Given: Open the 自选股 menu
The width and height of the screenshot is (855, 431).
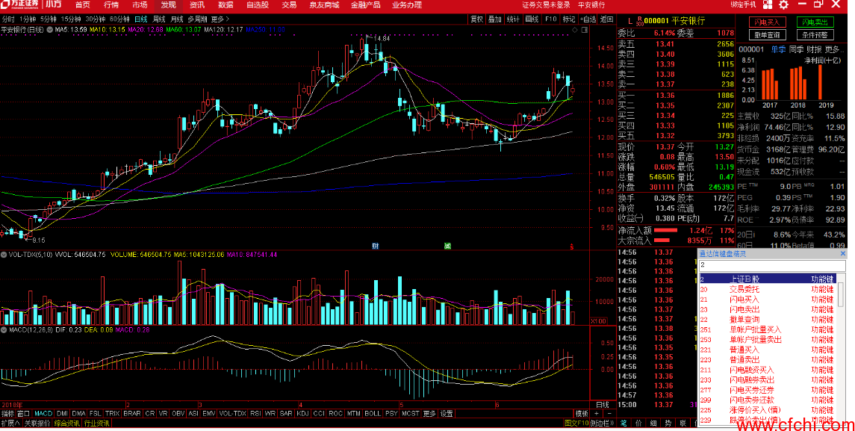Looking at the screenshot, I should point(258,5).
